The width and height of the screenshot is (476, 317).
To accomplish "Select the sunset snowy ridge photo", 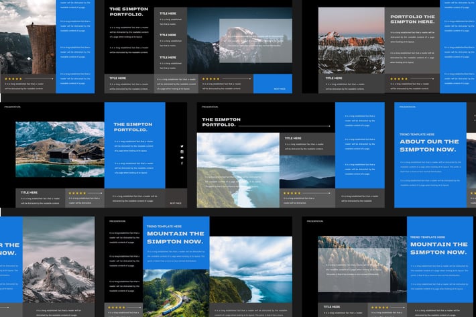I will 351,40.
